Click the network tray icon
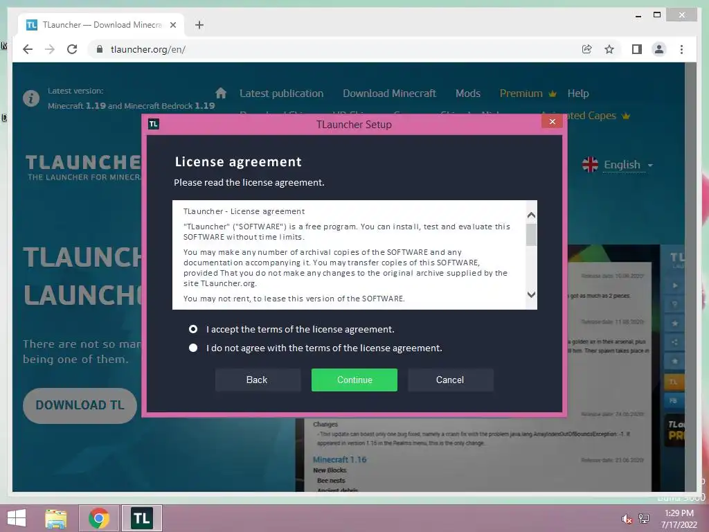 644,519
